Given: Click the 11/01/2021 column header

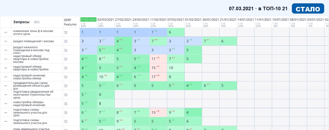Looking at the screenshot, I should tap(263, 20).
